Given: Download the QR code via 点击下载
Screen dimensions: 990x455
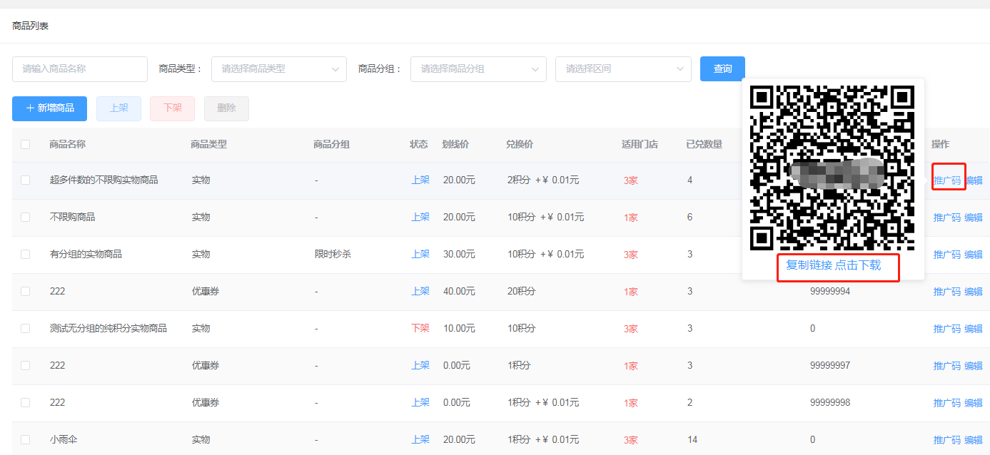Looking at the screenshot, I should tap(858, 265).
